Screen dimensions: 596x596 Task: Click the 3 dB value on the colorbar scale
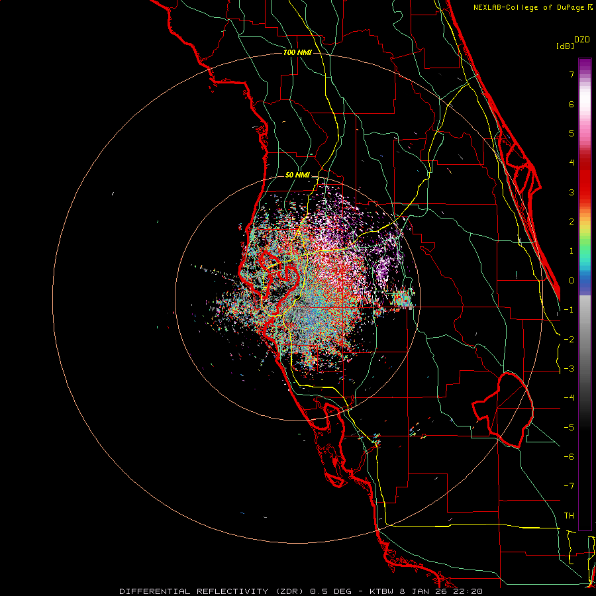coord(571,192)
